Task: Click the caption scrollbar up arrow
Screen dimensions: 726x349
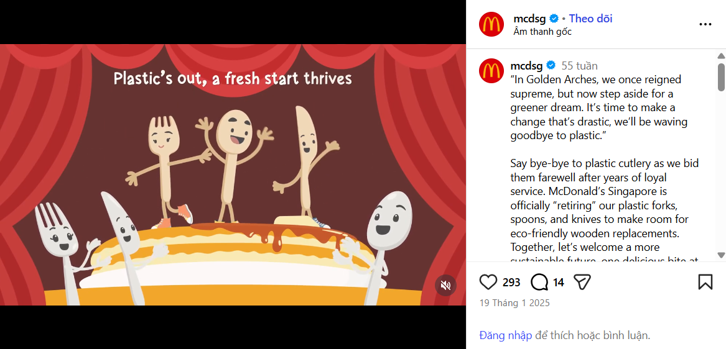Action: (x=721, y=56)
